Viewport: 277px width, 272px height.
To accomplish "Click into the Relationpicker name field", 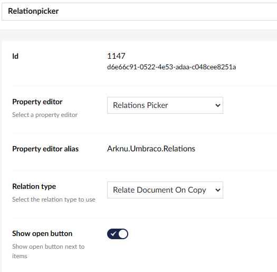I will point(139,11).
